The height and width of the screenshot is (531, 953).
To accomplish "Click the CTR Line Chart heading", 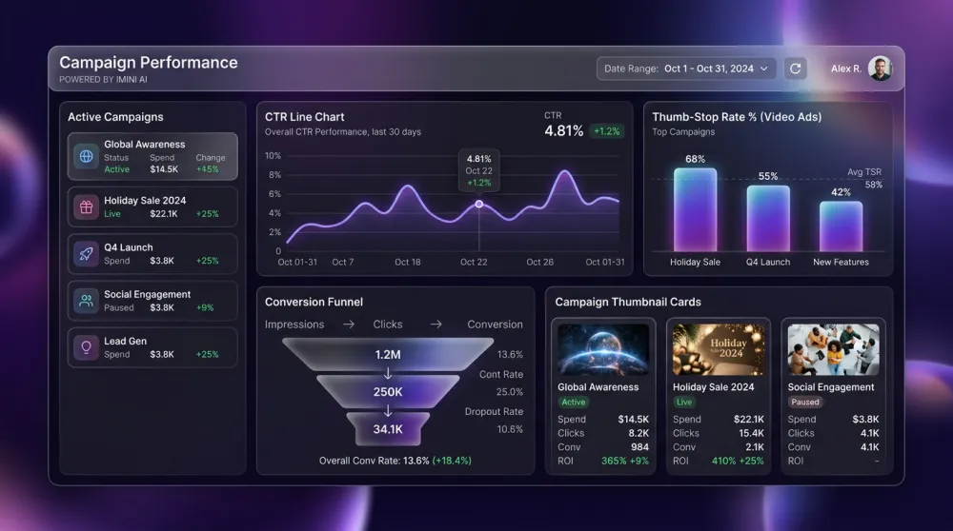I will coord(305,117).
